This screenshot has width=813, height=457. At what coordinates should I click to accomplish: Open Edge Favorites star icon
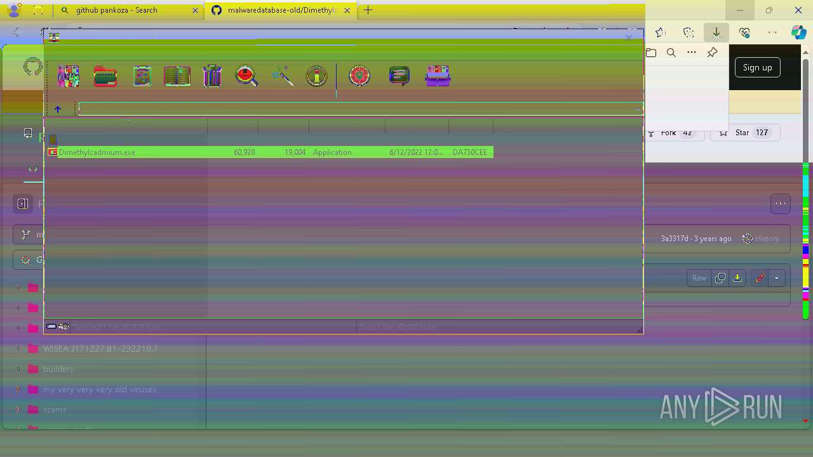click(660, 32)
